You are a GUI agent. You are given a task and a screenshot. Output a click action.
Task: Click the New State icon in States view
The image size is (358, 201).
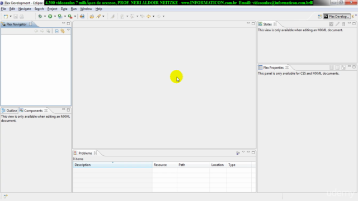click(x=331, y=24)
